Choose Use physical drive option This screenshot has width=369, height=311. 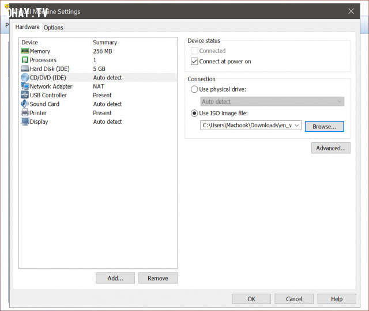194,89
